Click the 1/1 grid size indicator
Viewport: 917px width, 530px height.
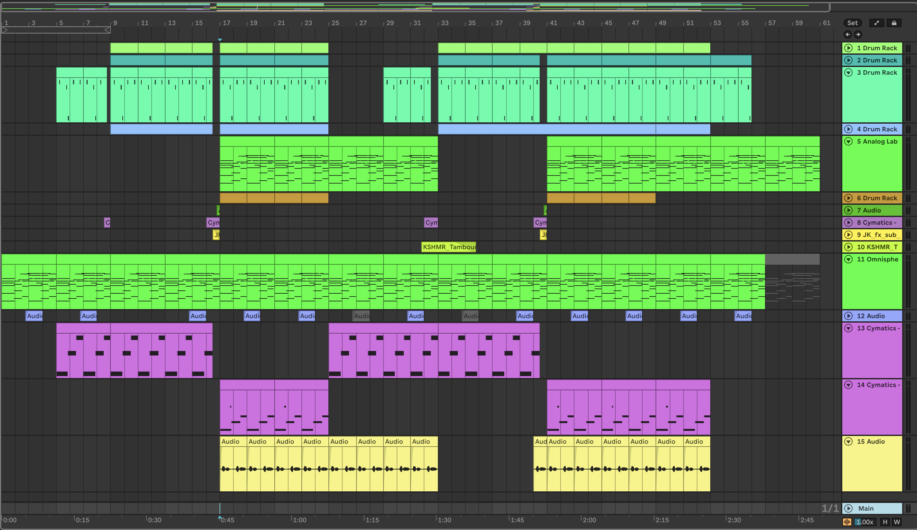(x=830, y=508)
